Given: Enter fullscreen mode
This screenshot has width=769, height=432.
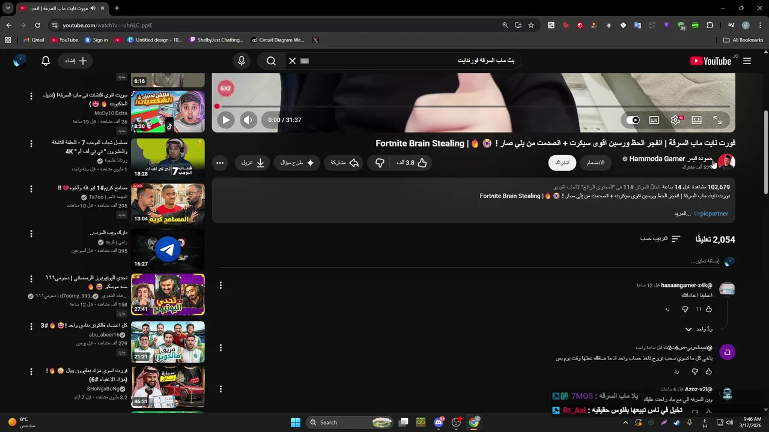Looking at the screenshot, I should [717, 120].
